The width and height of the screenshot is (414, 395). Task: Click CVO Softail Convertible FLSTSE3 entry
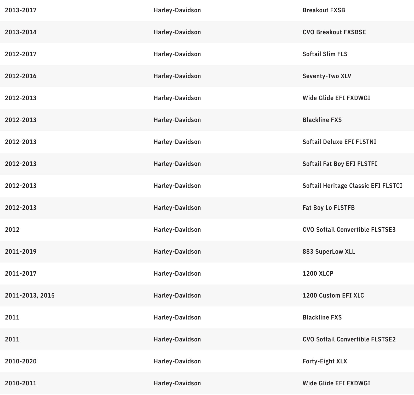(x=349, y=230)
